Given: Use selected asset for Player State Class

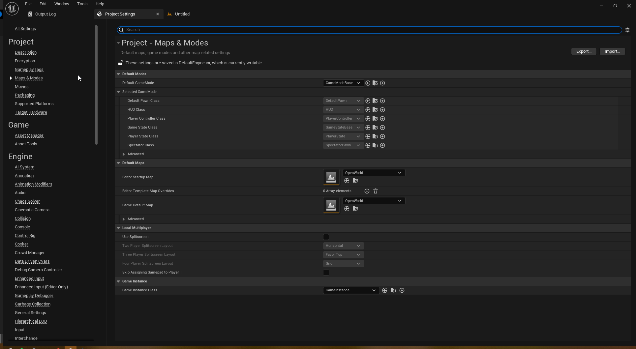Looking at the screenshot, I should (x=368, y=136).
